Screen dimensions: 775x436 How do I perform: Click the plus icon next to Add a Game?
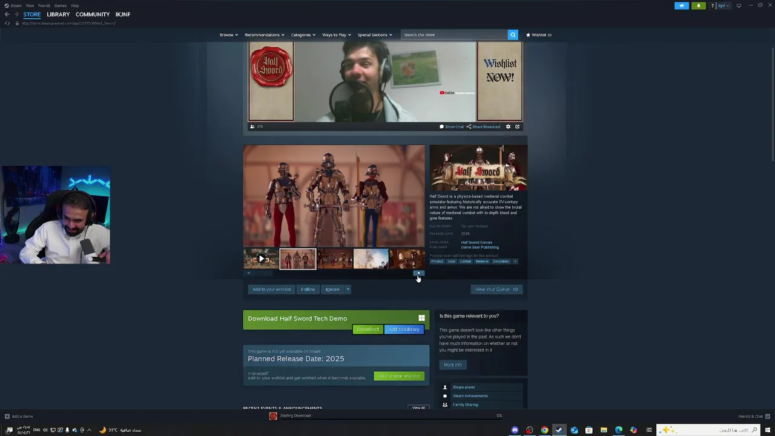click(x=7, y=416)
